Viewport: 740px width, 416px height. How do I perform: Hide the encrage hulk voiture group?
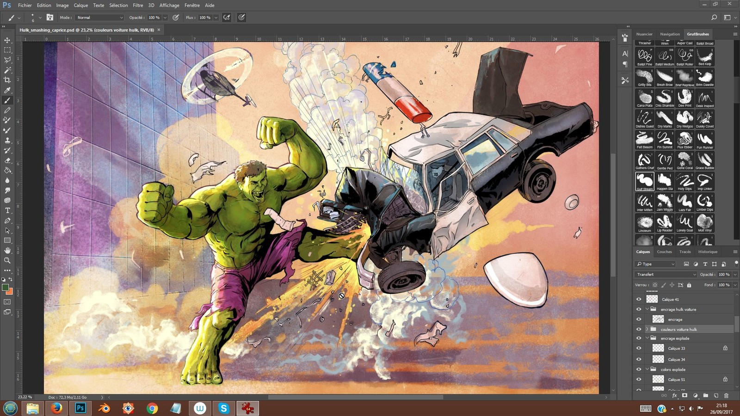click(639, 309)
